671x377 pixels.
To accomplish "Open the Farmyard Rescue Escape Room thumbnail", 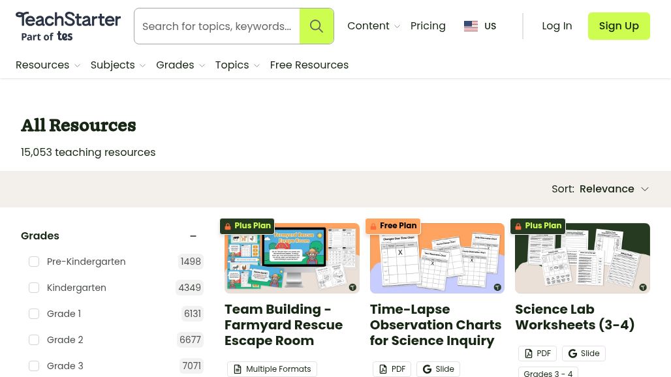I will click(292, 258).
